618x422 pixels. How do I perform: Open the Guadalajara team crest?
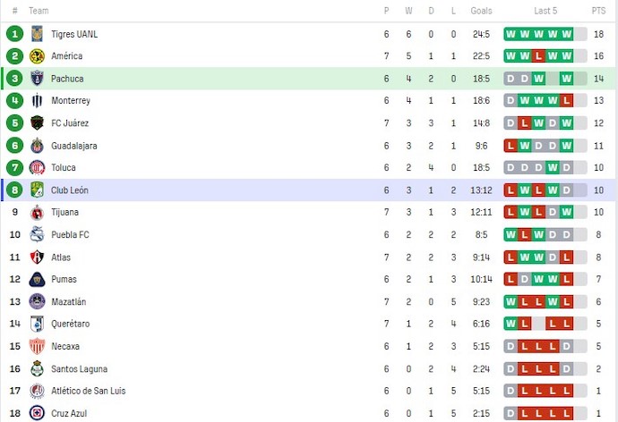[x=37, y=146]
